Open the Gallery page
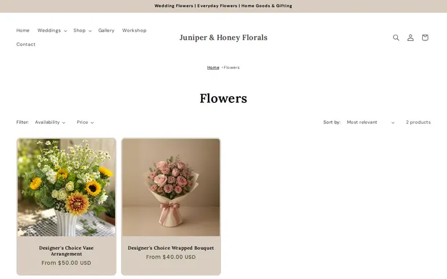 pos(106,30)
